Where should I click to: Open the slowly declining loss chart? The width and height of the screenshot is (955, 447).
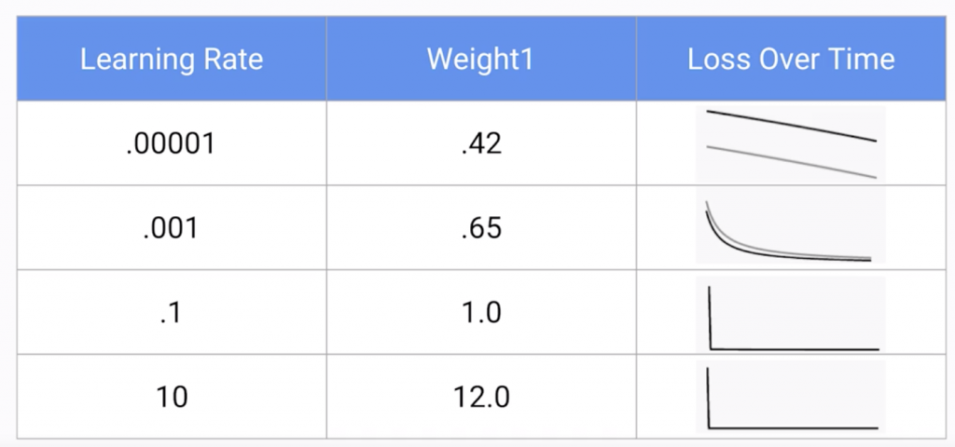pyautogui.click(x=791, y=143)
